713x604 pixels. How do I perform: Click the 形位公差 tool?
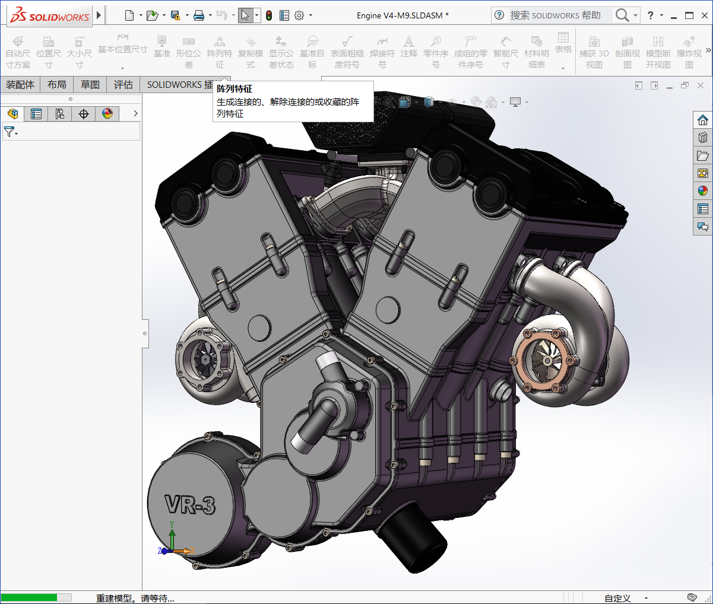click(189, 52)
